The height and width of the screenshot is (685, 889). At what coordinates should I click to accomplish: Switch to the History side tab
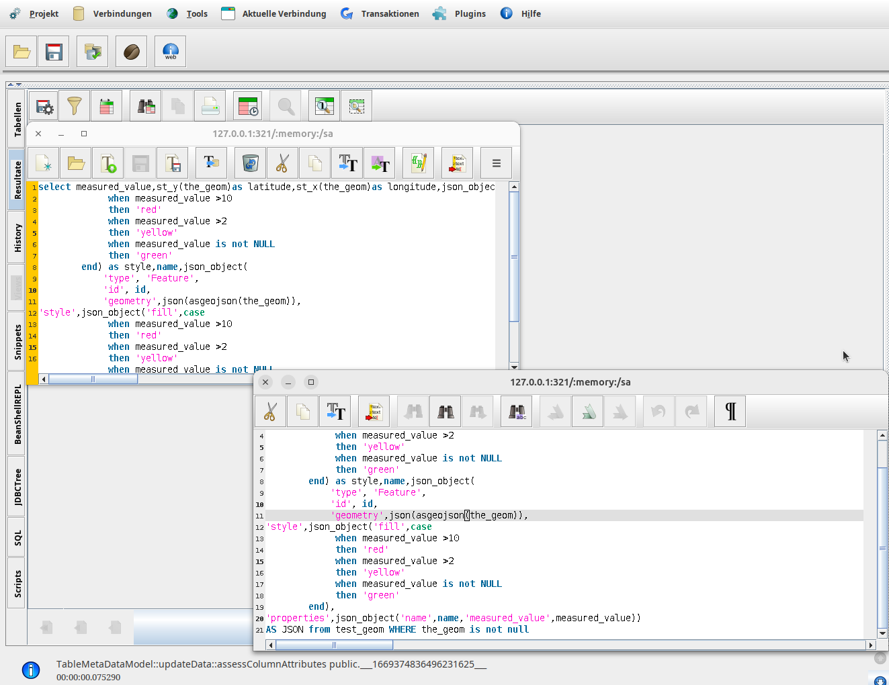pos(17,237)
